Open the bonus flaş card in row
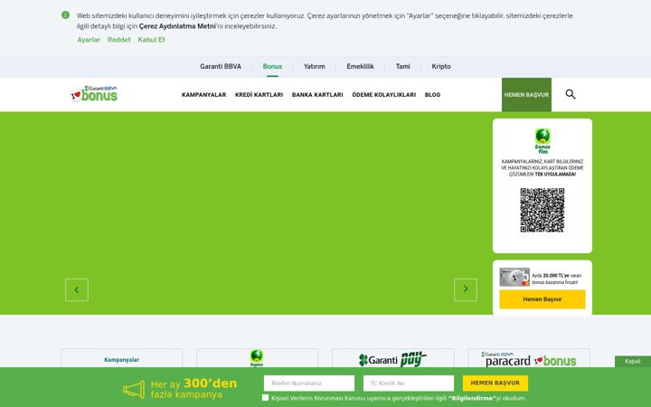The width and height of the screenshot is (651, 407). (x=257, y=358)
